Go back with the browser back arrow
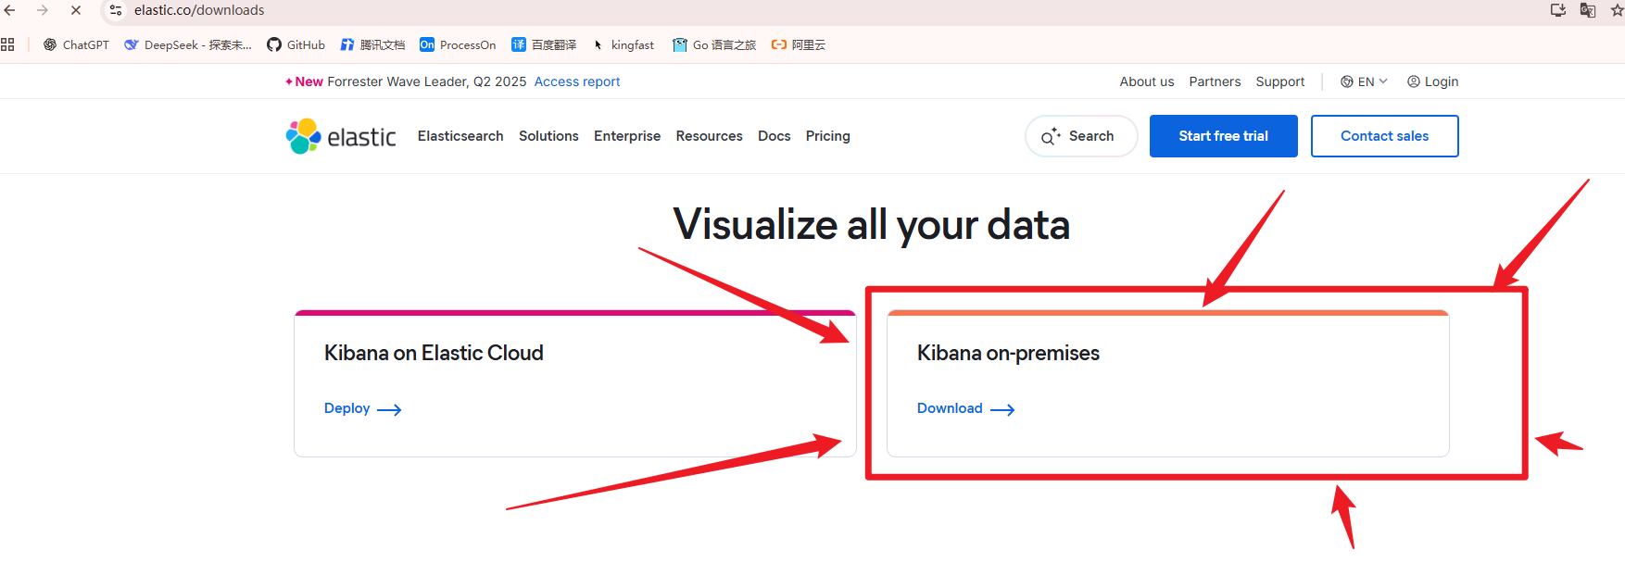Viewport: 1625px width, 575px height. 10,10
